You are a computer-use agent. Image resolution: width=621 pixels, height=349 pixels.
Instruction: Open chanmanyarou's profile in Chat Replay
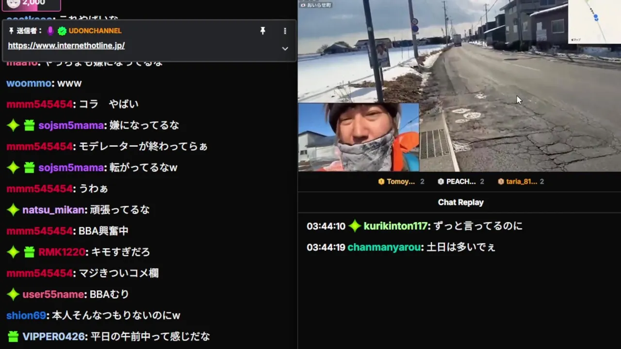click(x=385, y=248)
